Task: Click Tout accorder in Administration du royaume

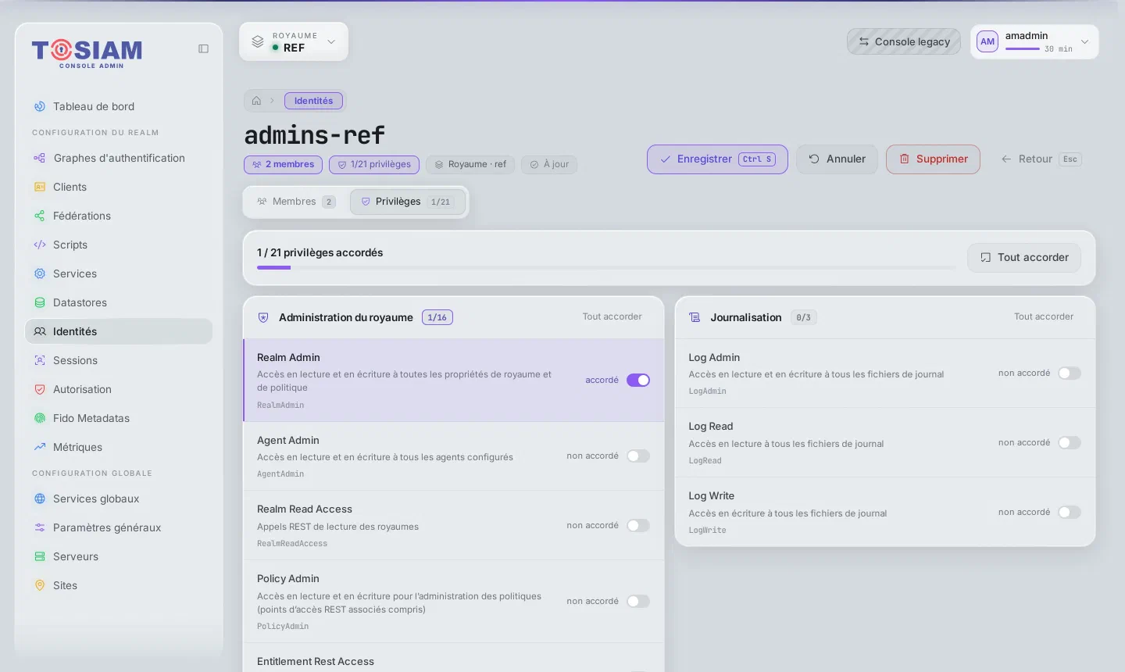Action: [x=612, y=317]
